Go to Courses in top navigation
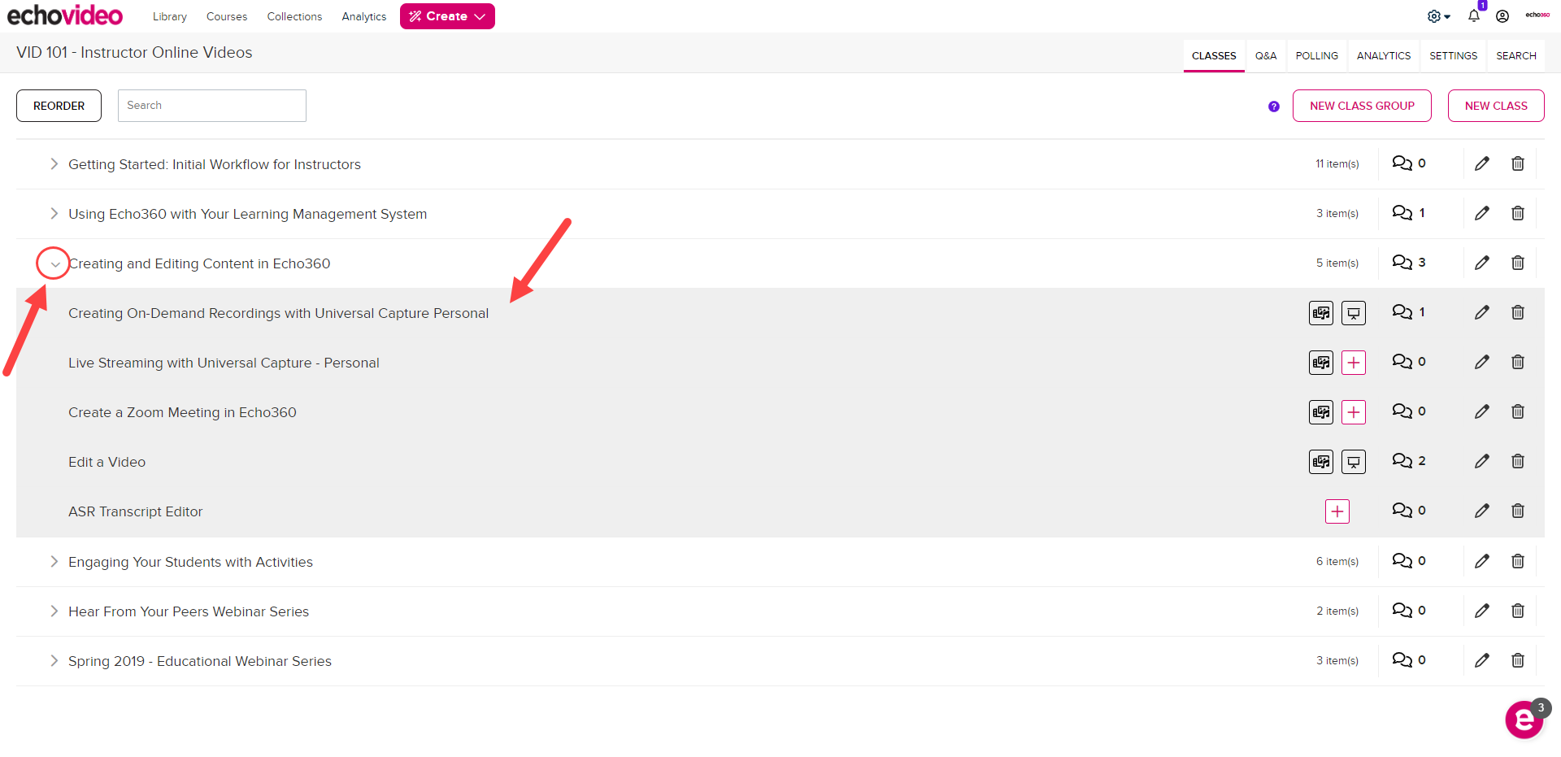This screenshot has height=757, width=1561. click(x=227, y=16)
